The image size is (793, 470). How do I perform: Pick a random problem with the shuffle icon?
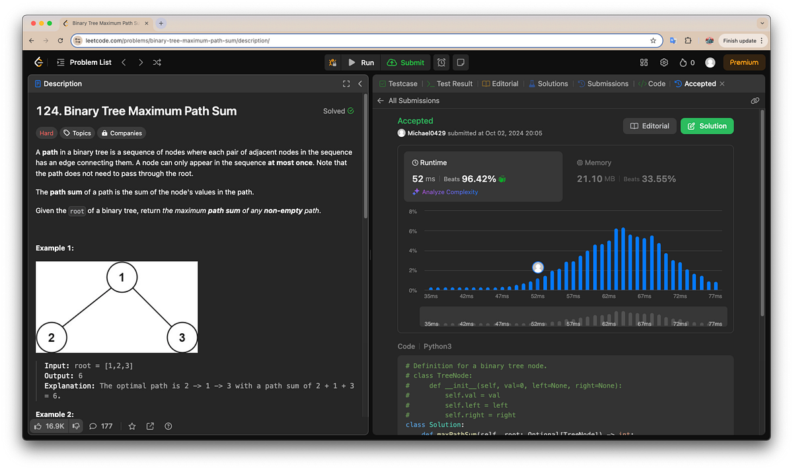pyautogui.click(x=157, y=62)
